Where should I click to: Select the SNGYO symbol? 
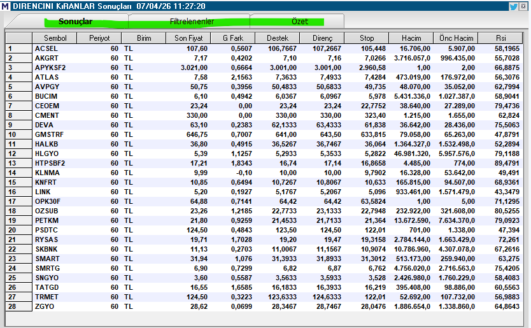point(46,278)
